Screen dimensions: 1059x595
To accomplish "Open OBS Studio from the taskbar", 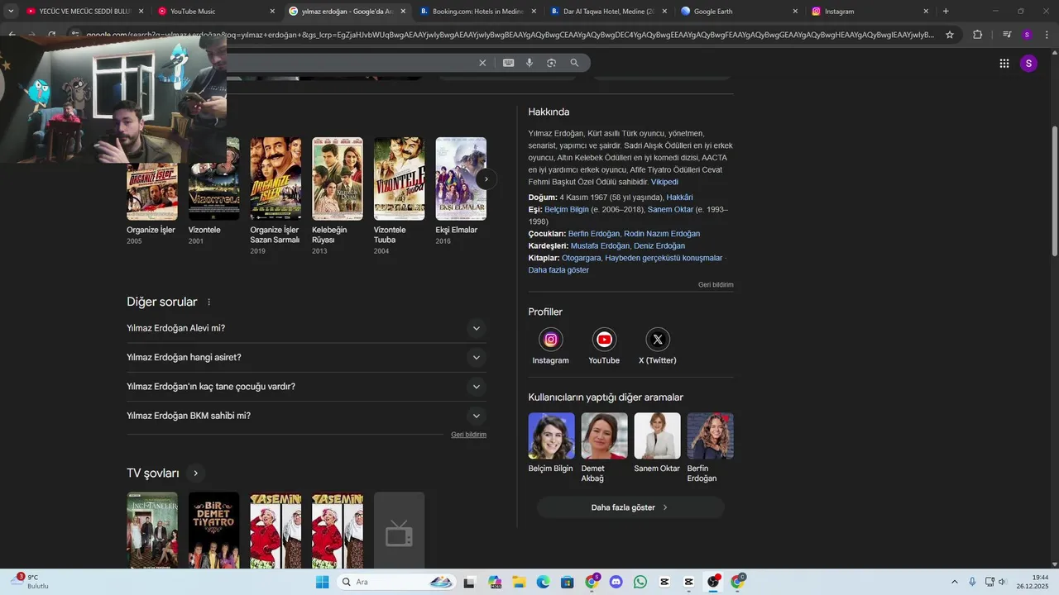I will tap(713, 582).
